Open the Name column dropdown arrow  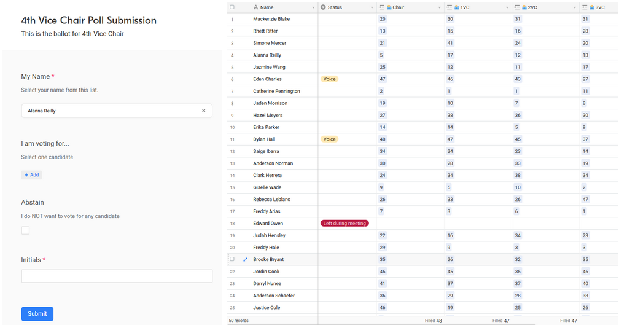point(313,7)
